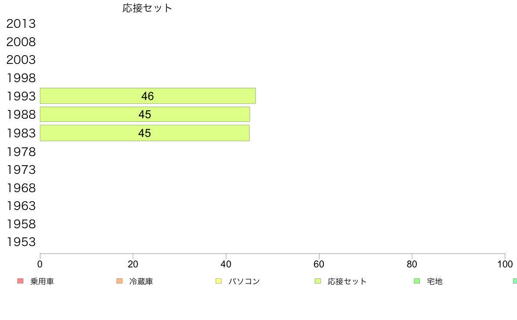This screenshot has width=517, height=320.
Task: Select the パソコン legend label
Action: (244, 281)
